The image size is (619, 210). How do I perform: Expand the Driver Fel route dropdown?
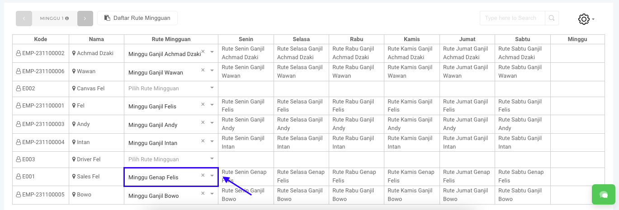(212, 159)
